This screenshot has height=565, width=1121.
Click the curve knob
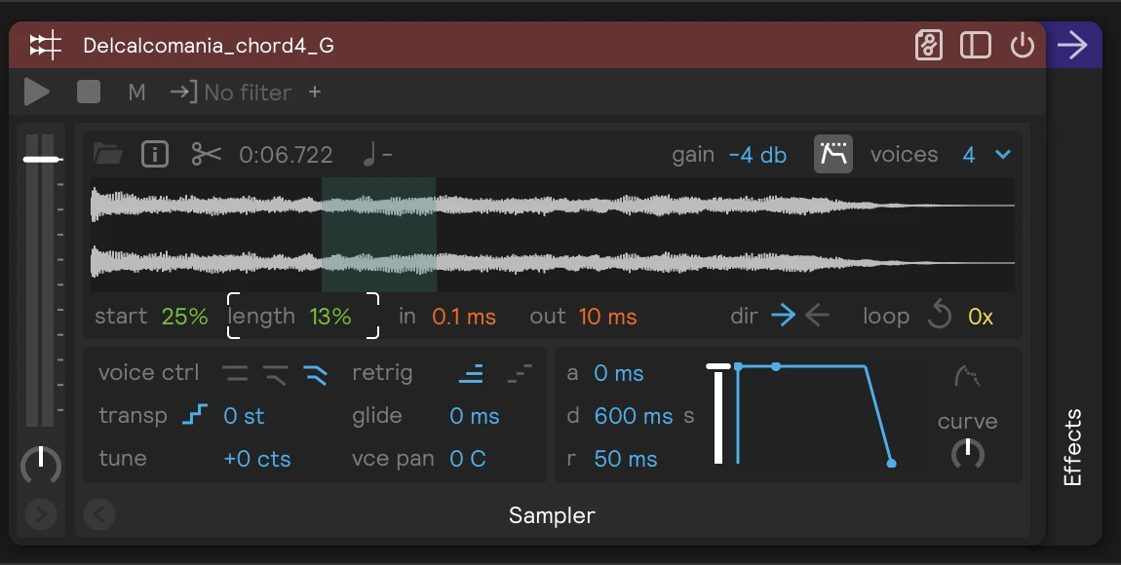coord(967,454)
